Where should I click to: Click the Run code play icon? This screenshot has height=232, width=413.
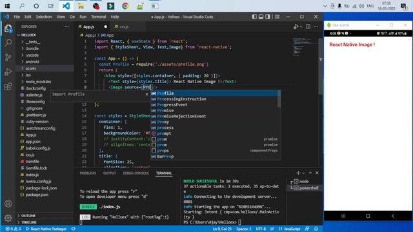tap(296, 26)
